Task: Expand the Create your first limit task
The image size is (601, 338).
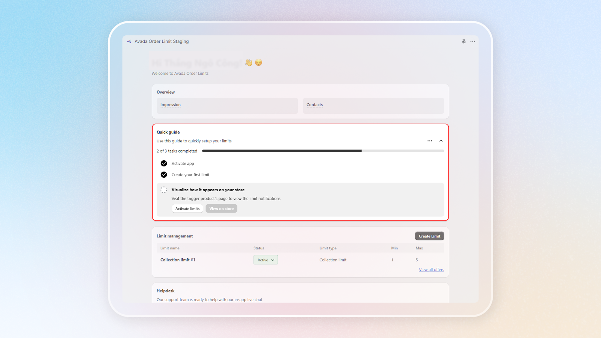Action: tap(190, 175)
